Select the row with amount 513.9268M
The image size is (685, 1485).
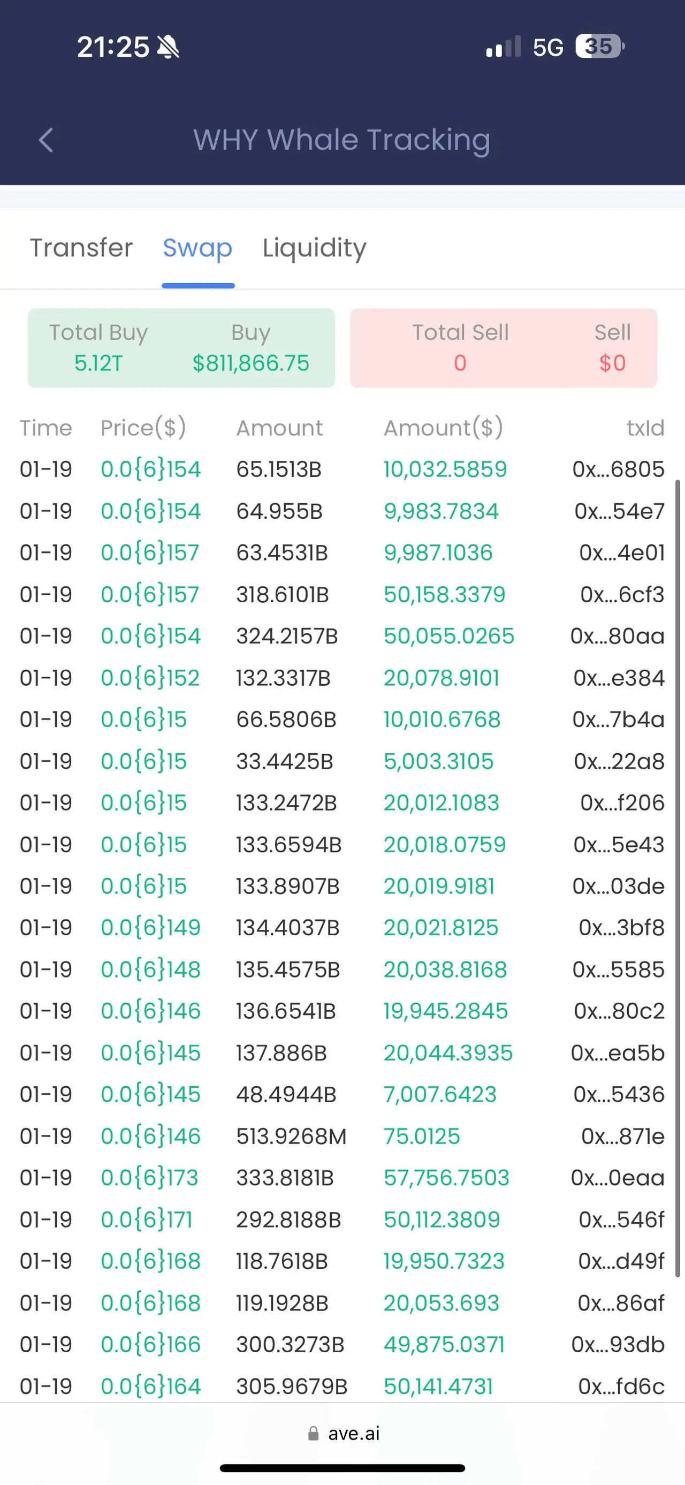(x=342, y=1136)
